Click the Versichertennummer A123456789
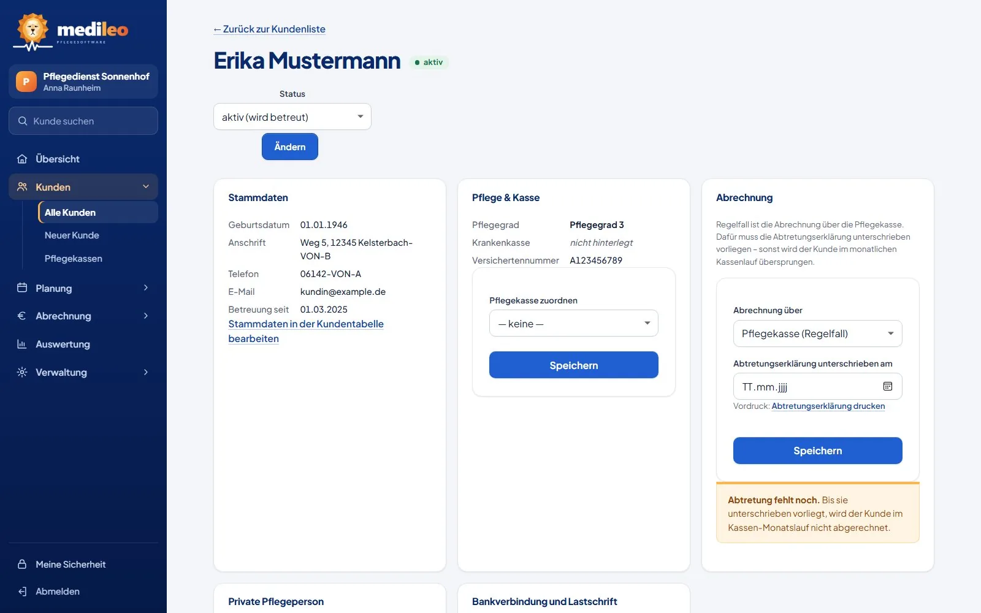The width and height of the screenshot is (981, 613). point(596,261)
